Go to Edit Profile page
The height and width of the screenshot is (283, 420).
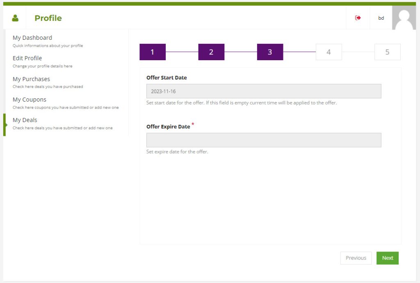(27, 58)
